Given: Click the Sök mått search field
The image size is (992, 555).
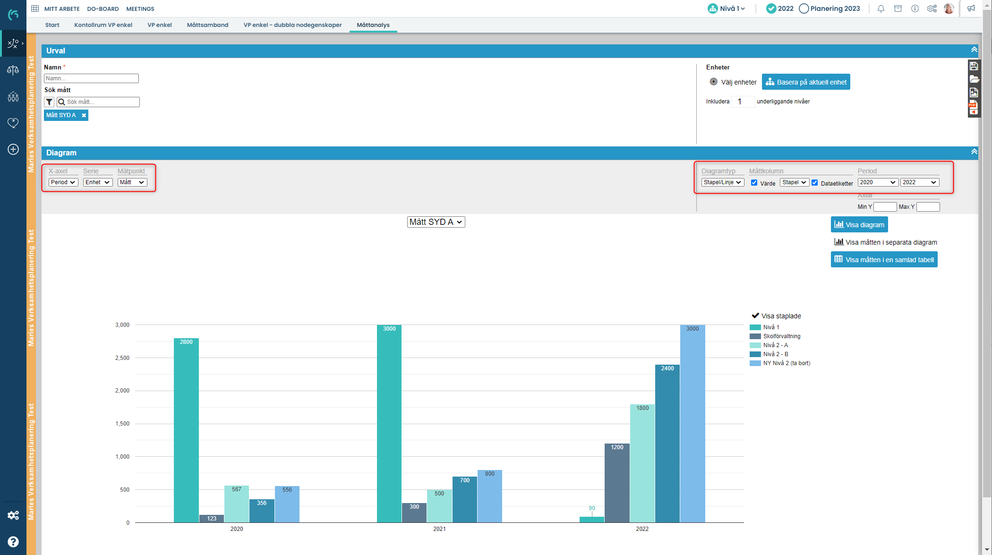Looking at the screenshot, I should pos(98,102).
